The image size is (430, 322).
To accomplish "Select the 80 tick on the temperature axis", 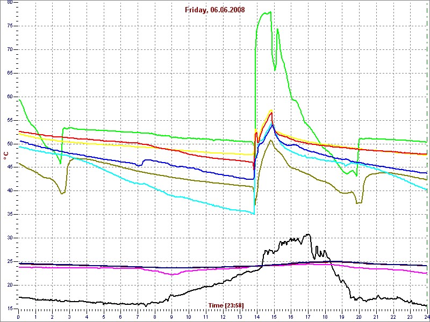I will (10, 3).
